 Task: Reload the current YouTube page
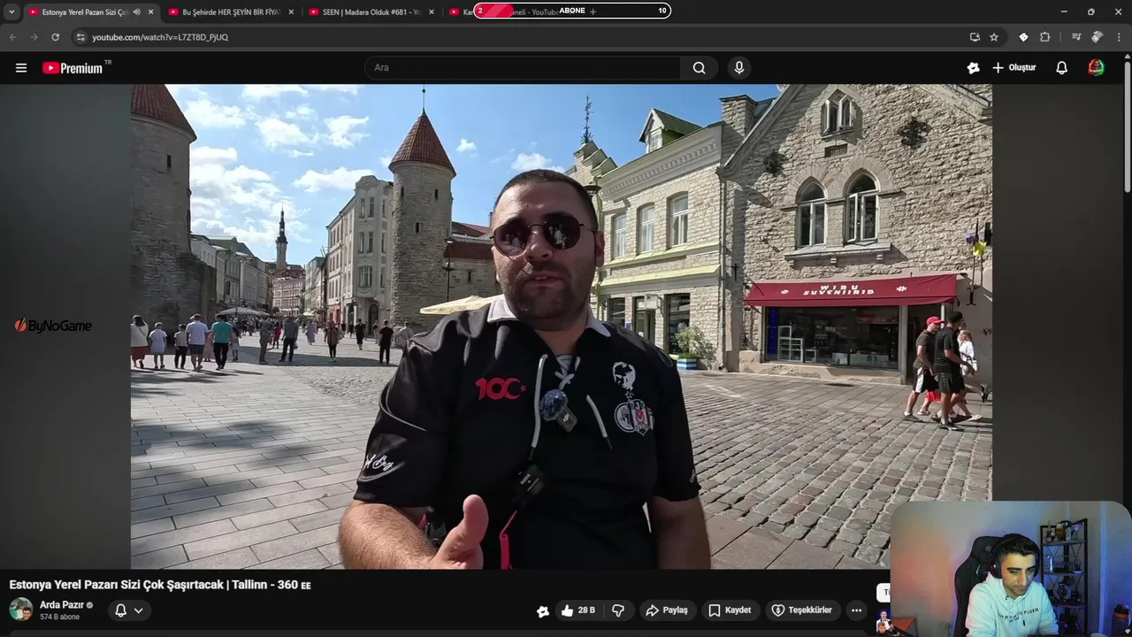[x=55, y=37]
